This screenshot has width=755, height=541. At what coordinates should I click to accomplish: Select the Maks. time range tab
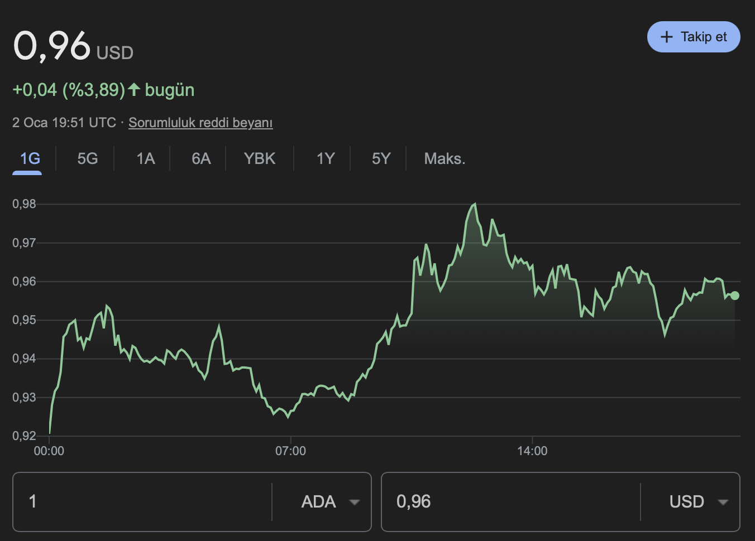click(445, 159)
